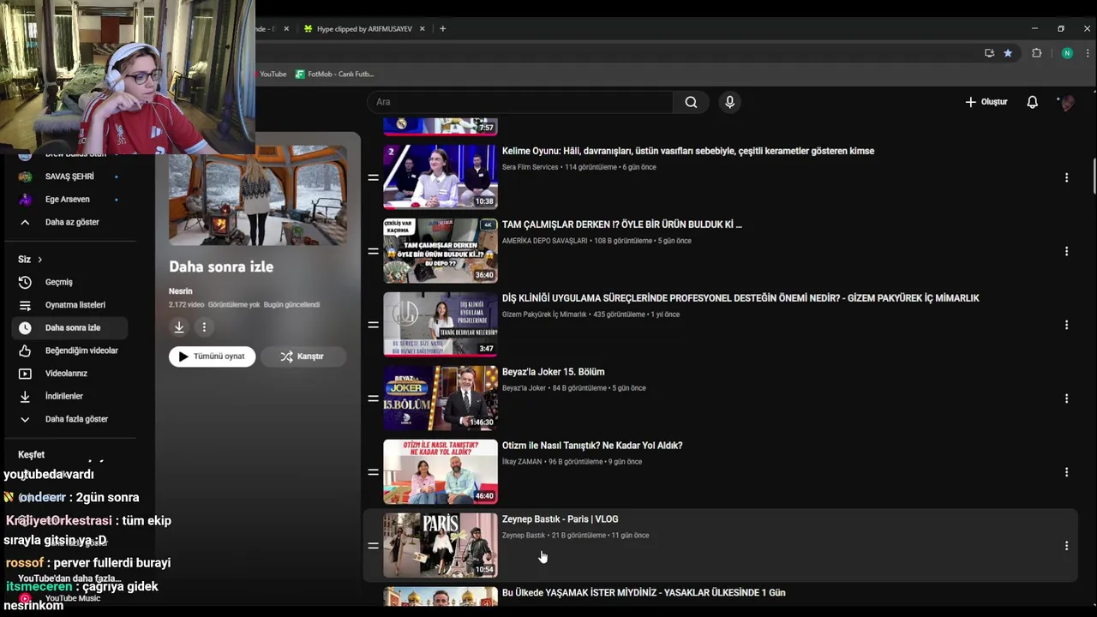Screen dimensions: 1097x617
Task: Open Beğendiğim videolar sidebar item
Action: point(69,350)
